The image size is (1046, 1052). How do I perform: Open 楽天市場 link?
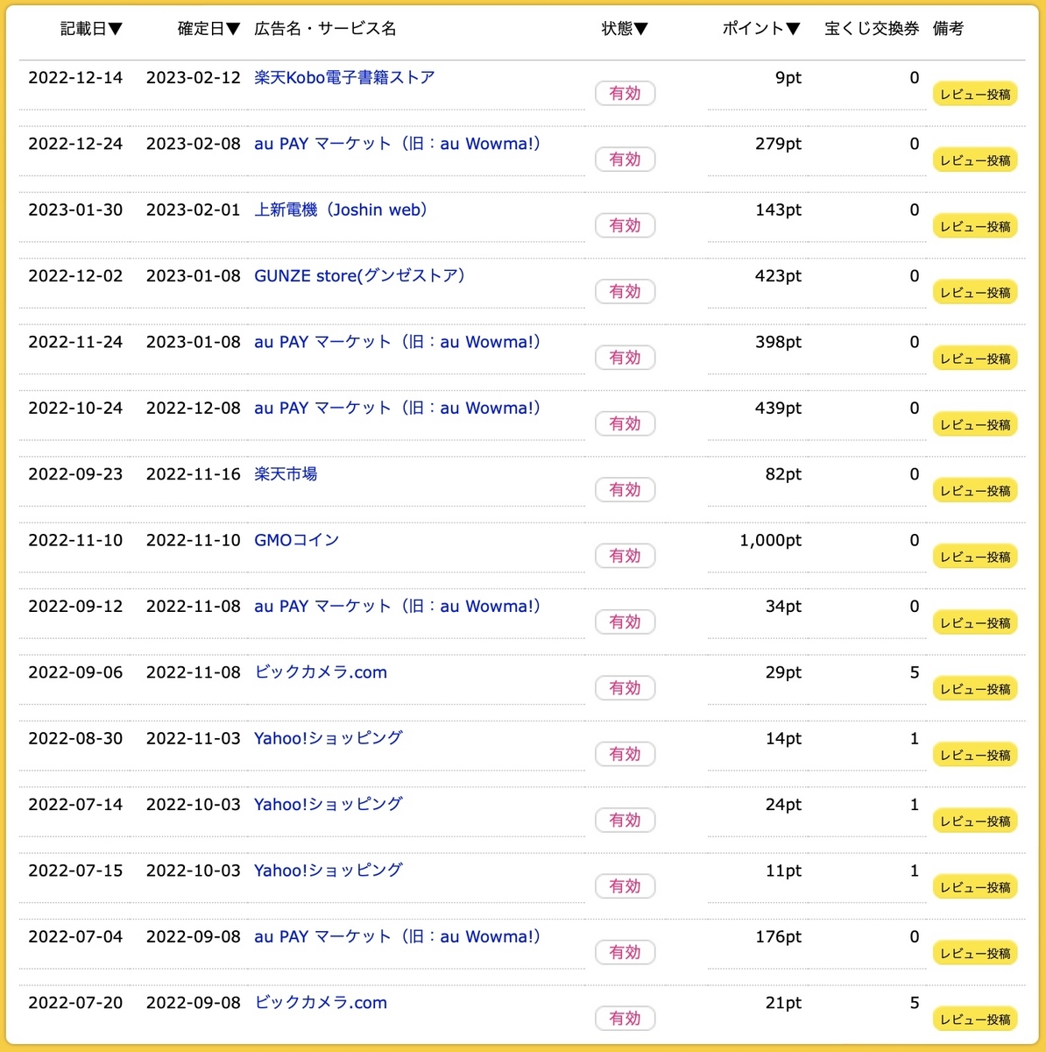tap(286, 474)
